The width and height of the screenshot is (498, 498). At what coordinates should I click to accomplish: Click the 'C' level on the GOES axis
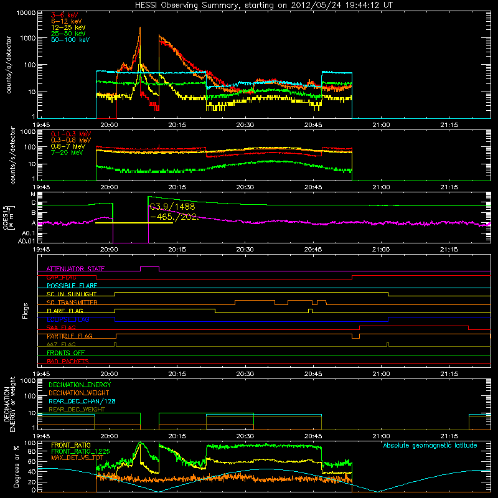(x=34, y=203)
